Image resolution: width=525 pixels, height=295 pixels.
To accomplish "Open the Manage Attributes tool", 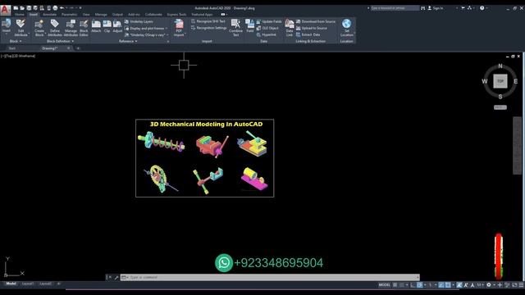I will (71, 27).
